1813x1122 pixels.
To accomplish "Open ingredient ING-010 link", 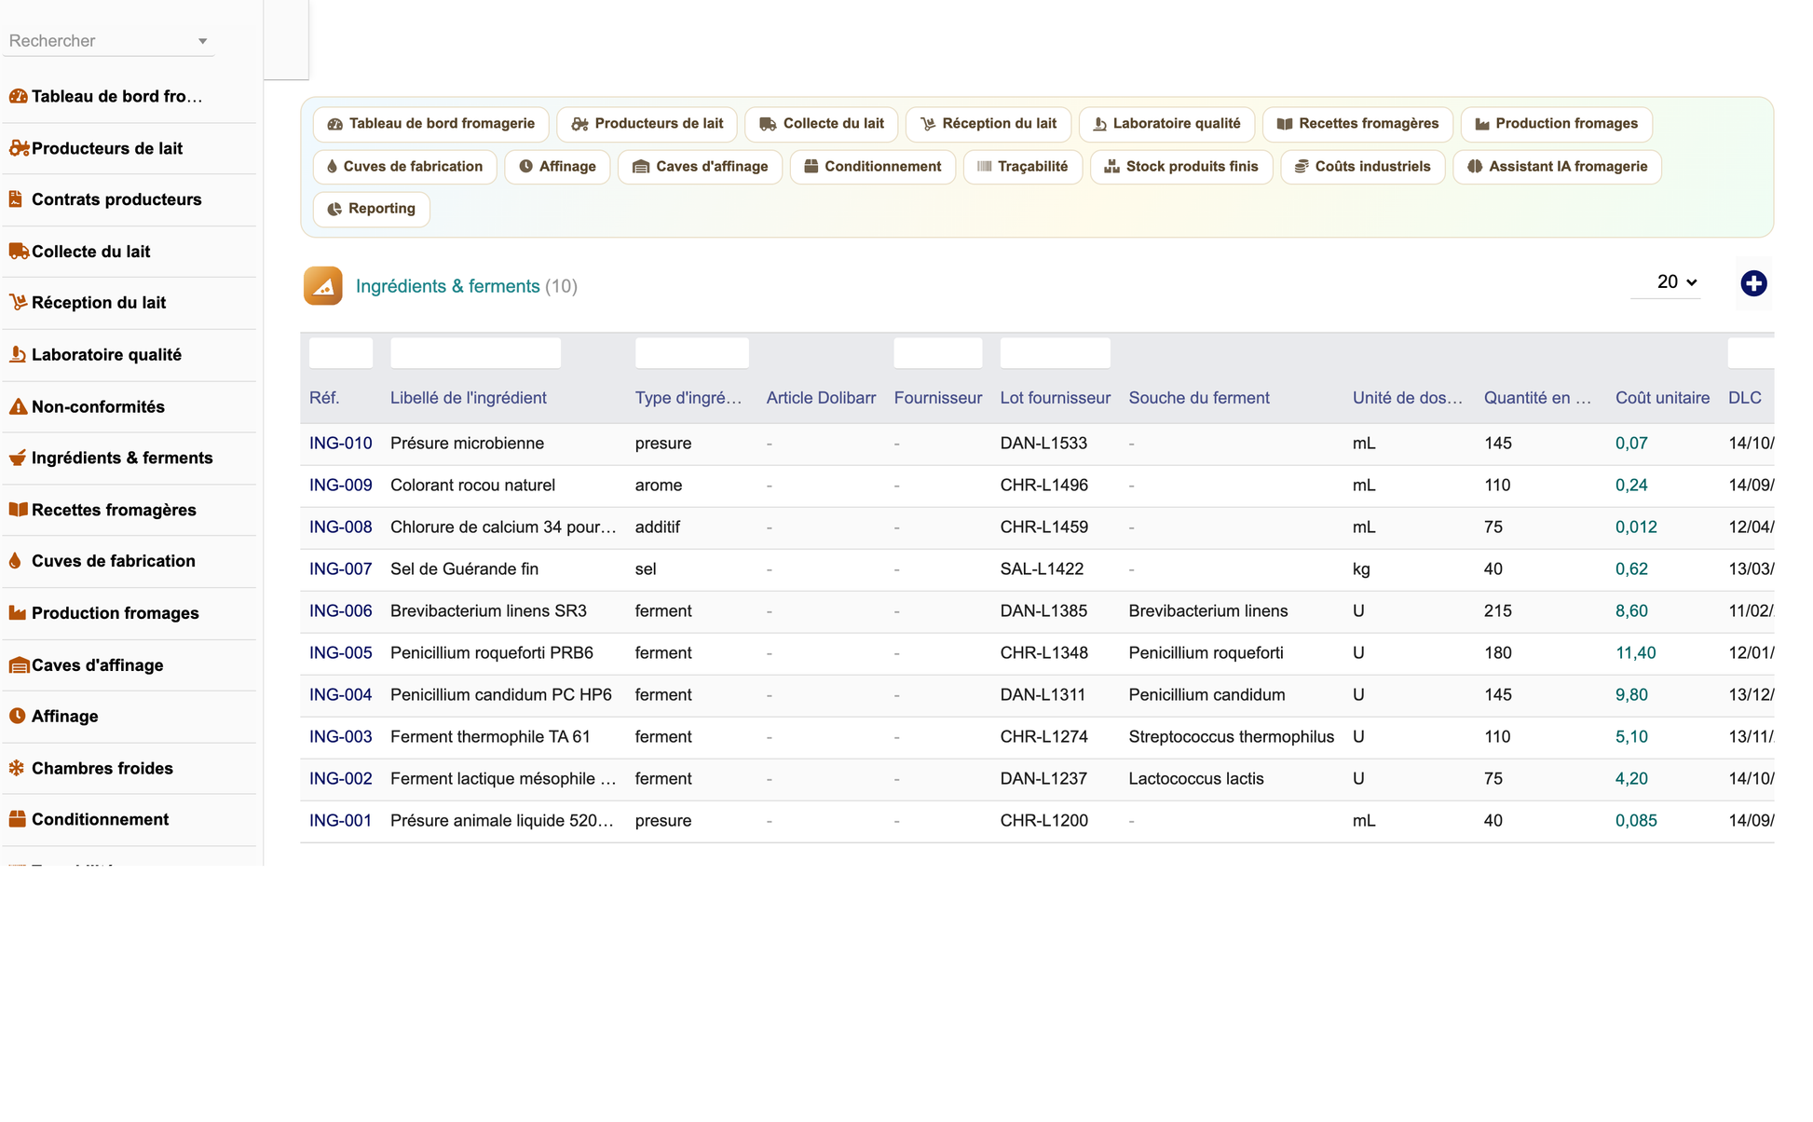I will point(340,444).
